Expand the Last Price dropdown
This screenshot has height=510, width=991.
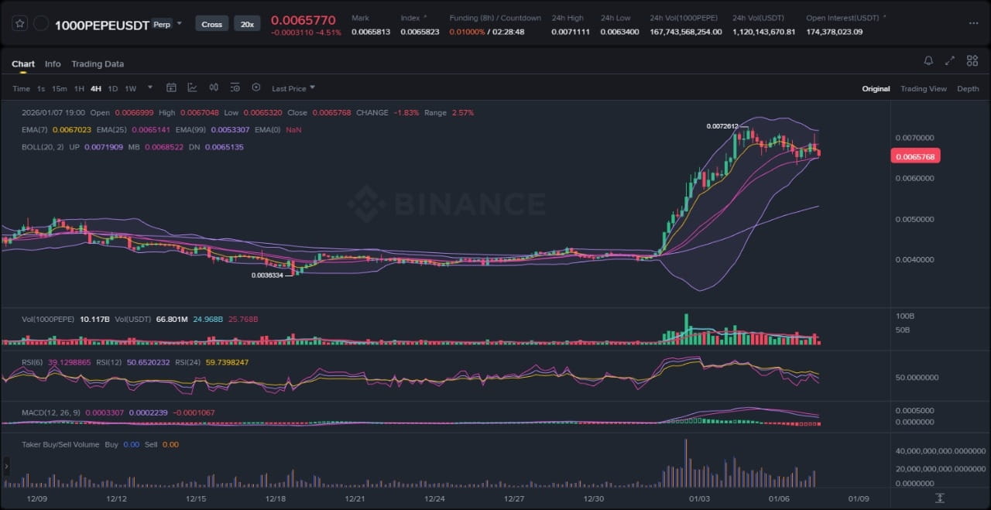(293, 89)
